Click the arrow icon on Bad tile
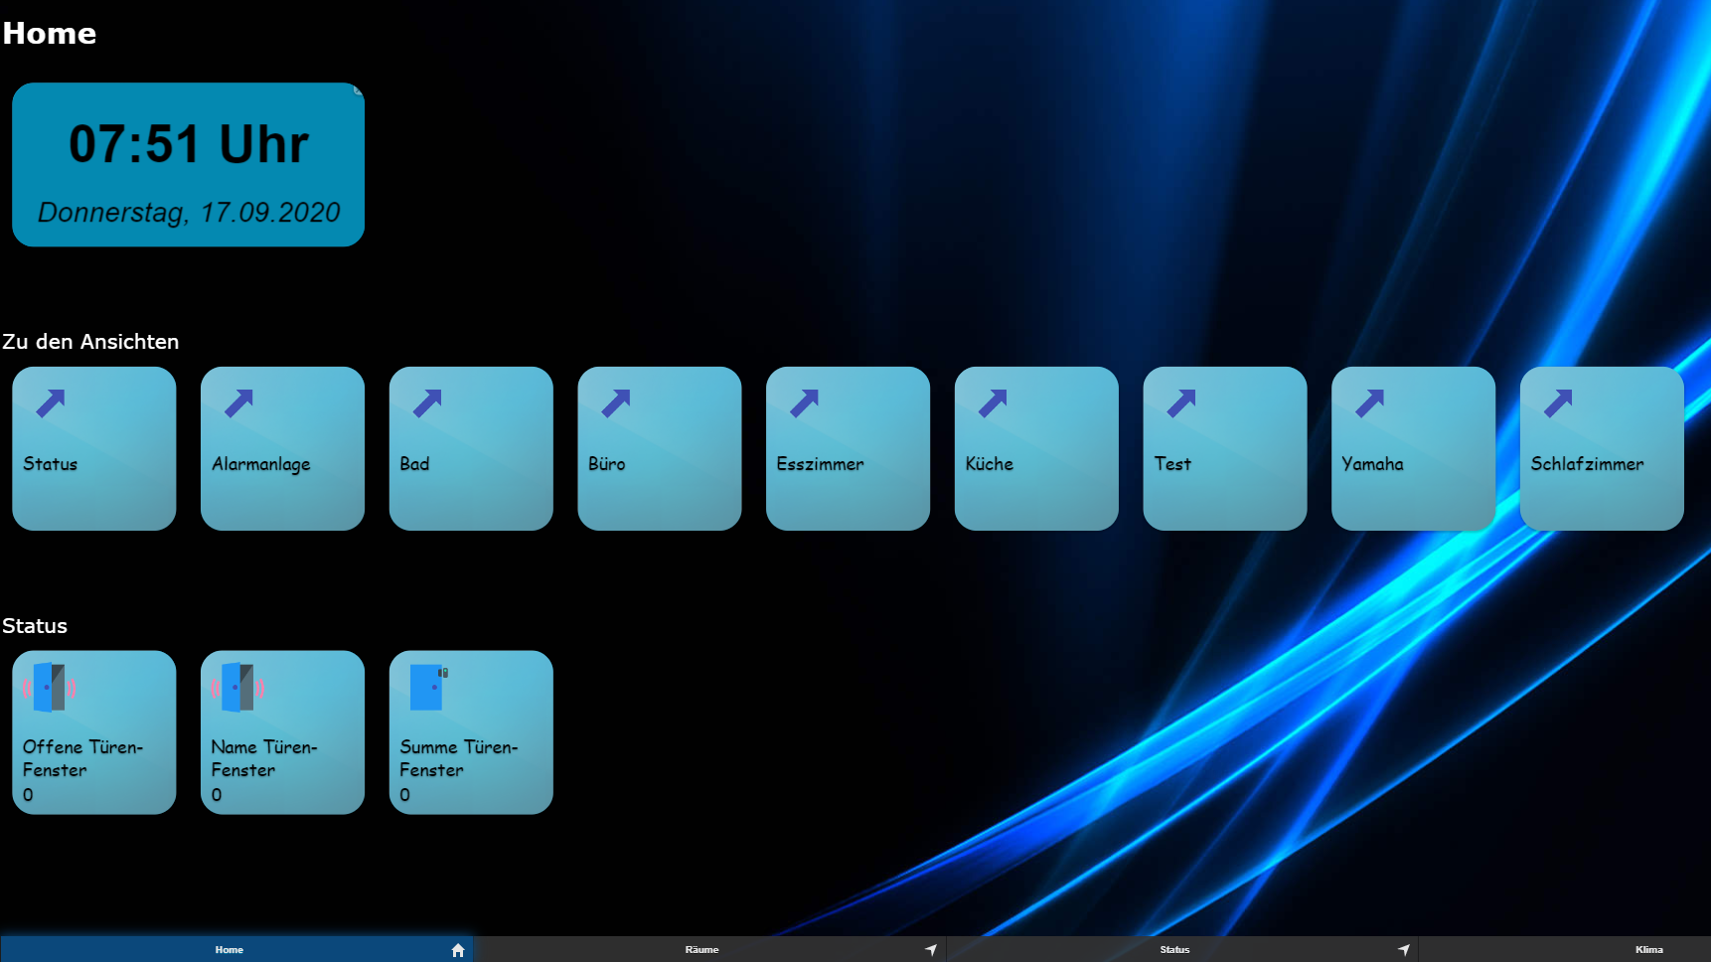Screen dimensions: 1711x962 [x=427, y=402]
